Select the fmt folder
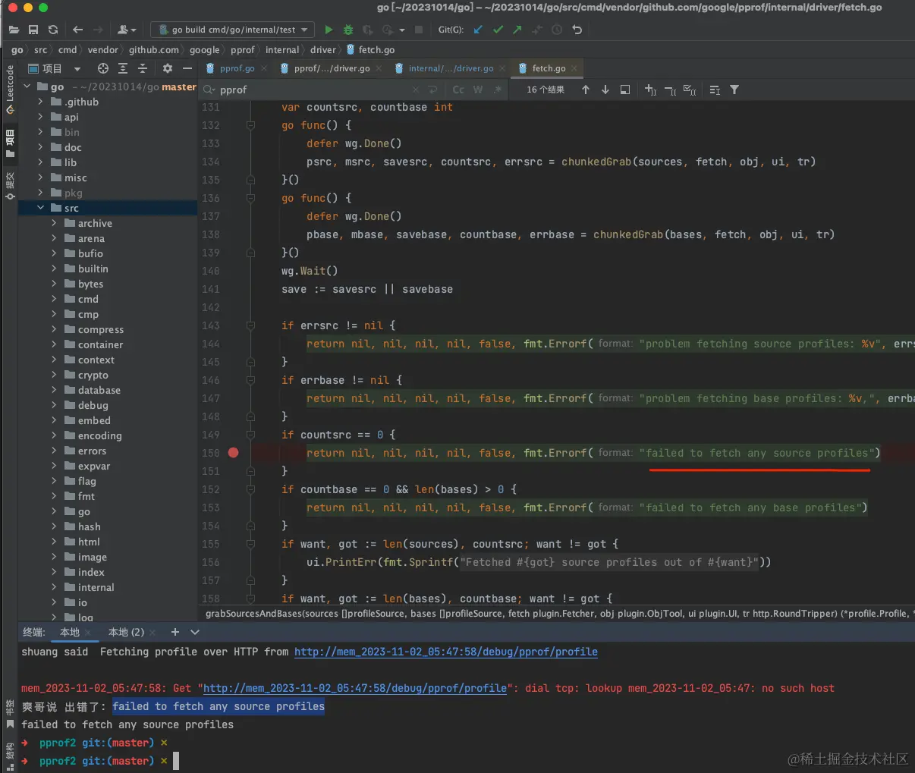This screenshot has height=773, width=915. (x=86, y=496)
